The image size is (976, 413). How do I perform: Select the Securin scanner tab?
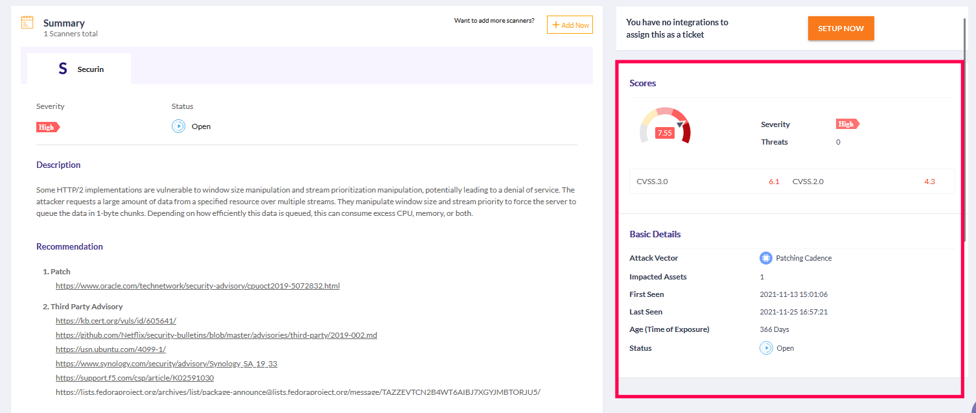[x=79, y=69]
